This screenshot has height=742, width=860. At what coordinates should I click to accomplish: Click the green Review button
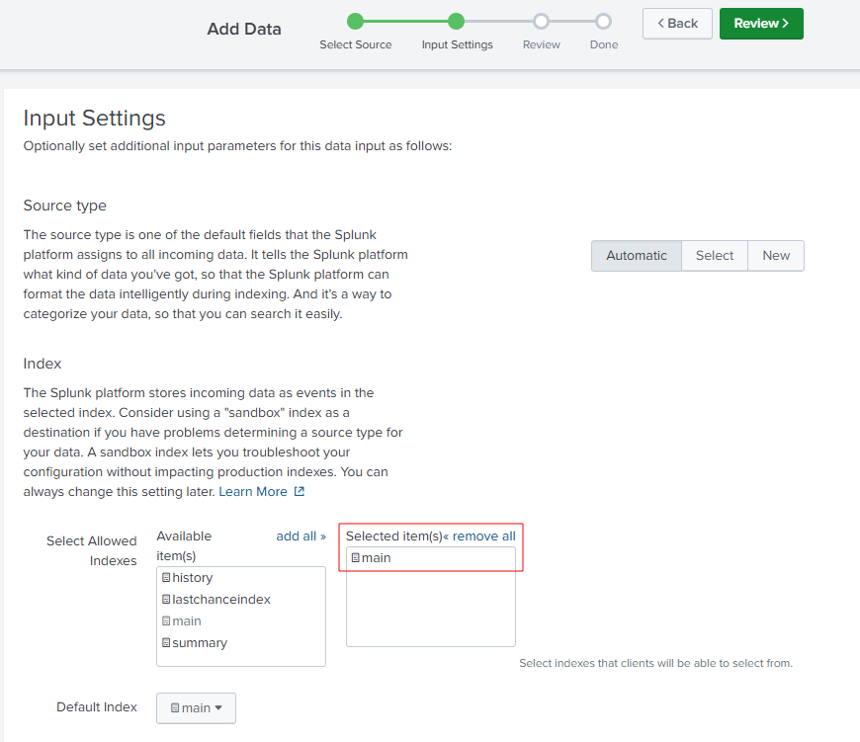coord(761,24)
